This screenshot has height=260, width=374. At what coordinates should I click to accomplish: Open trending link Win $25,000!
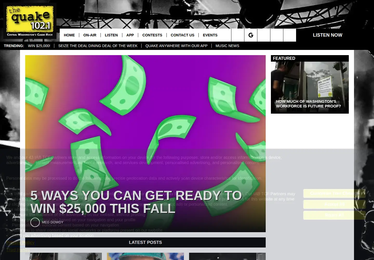coord(39,46)
